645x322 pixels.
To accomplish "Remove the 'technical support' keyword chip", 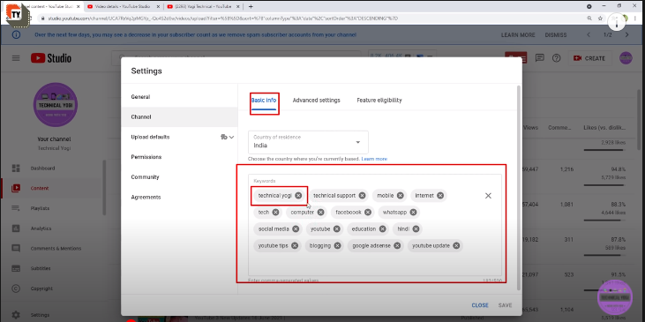I will (x=362, y=195).
